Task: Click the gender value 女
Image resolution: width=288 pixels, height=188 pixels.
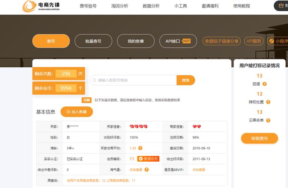Action: [68, 137]
